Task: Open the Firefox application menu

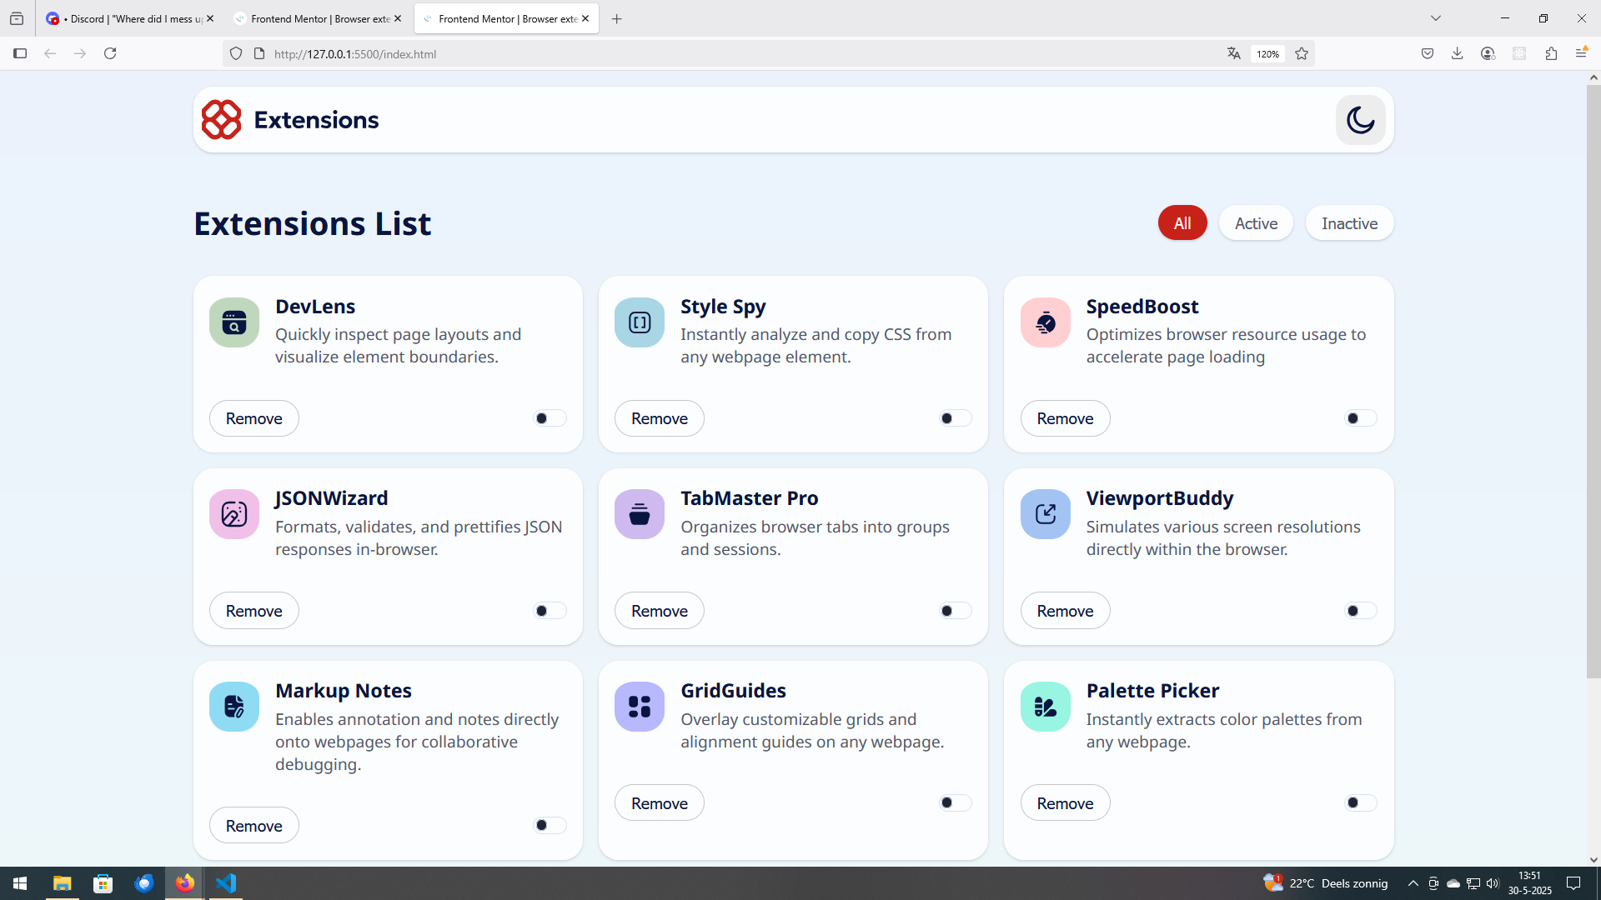Action: [1581, 54]
